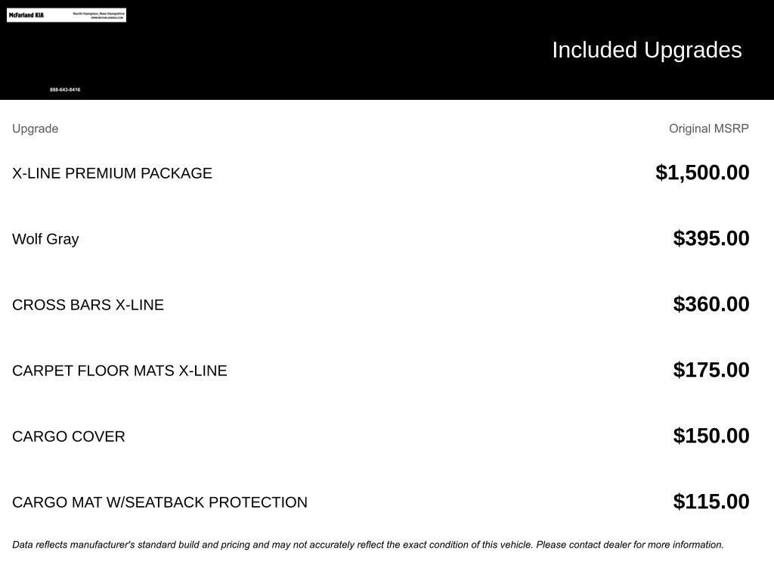The image size is (774, 581).
Task: Click the $395.00 price
Action: pyautogui.click(x=711, y=238)
